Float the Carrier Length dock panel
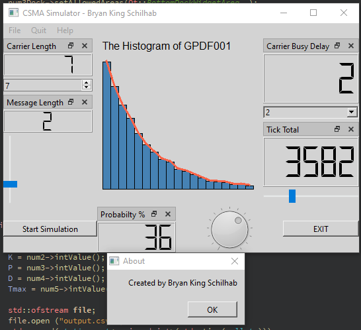This screenshot has height=330, width=361. coord(71,46)
